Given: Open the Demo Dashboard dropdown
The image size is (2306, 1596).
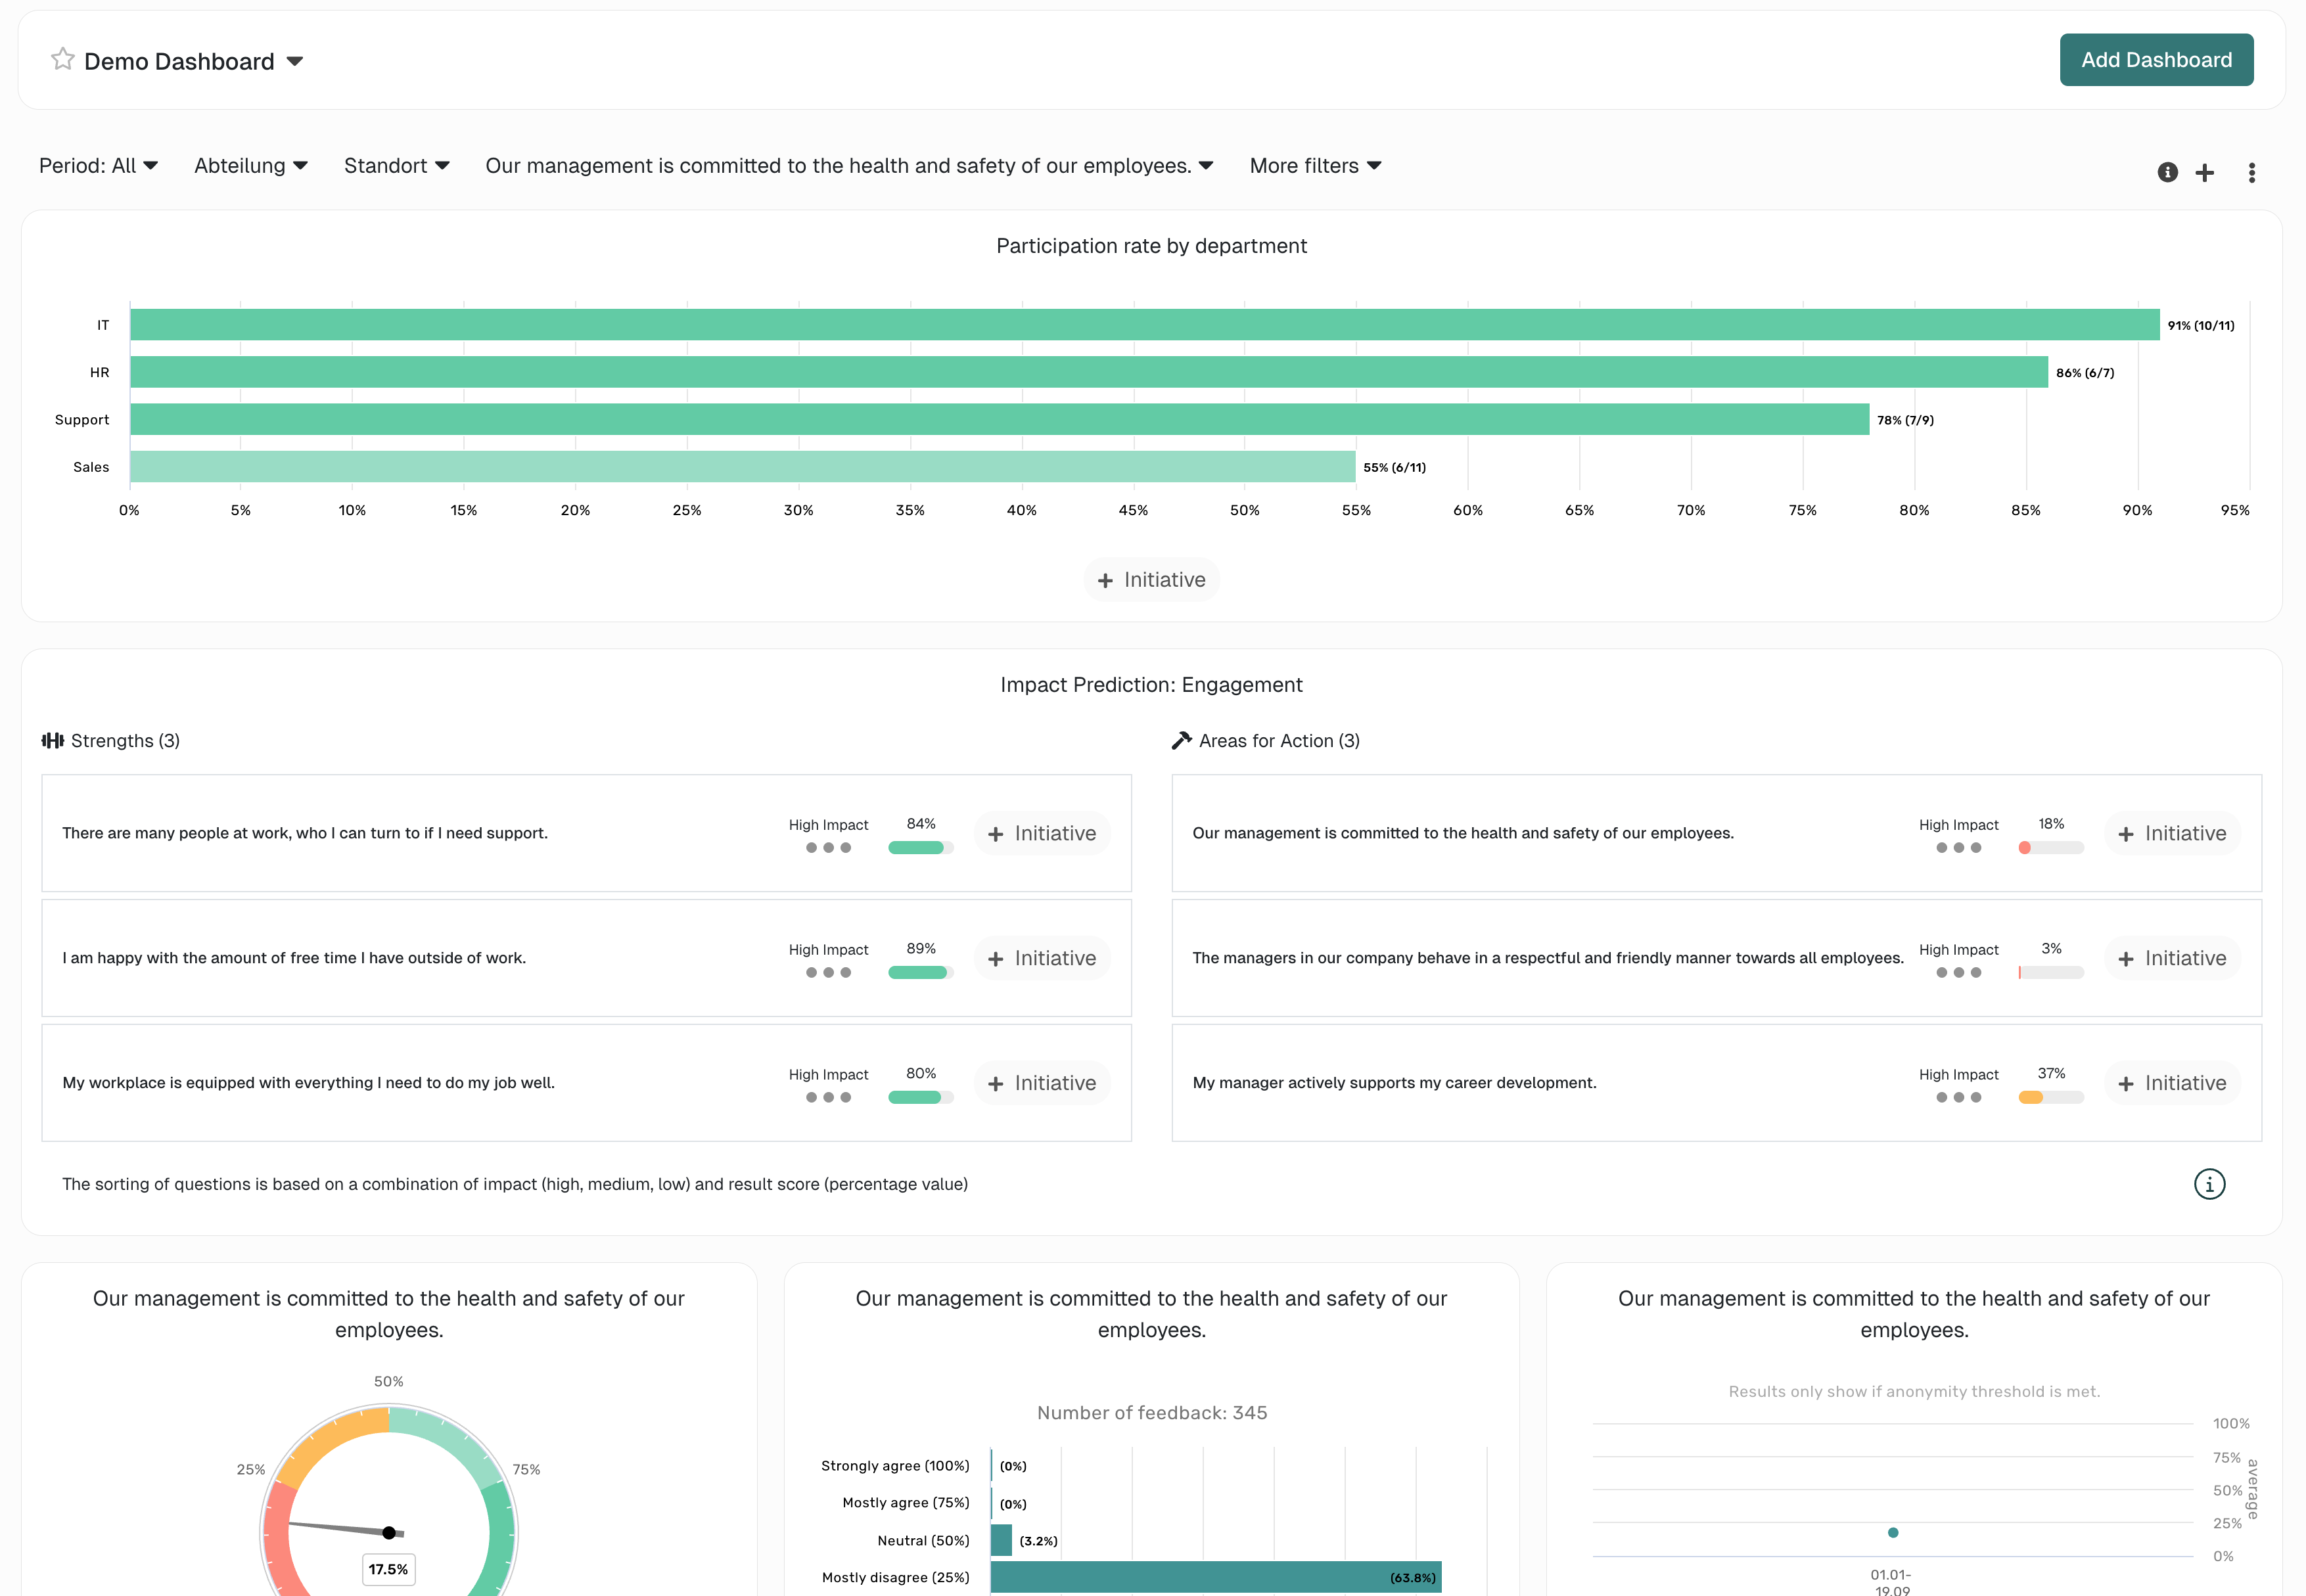Looking at the screenshot, I should [x=295, y=61].
